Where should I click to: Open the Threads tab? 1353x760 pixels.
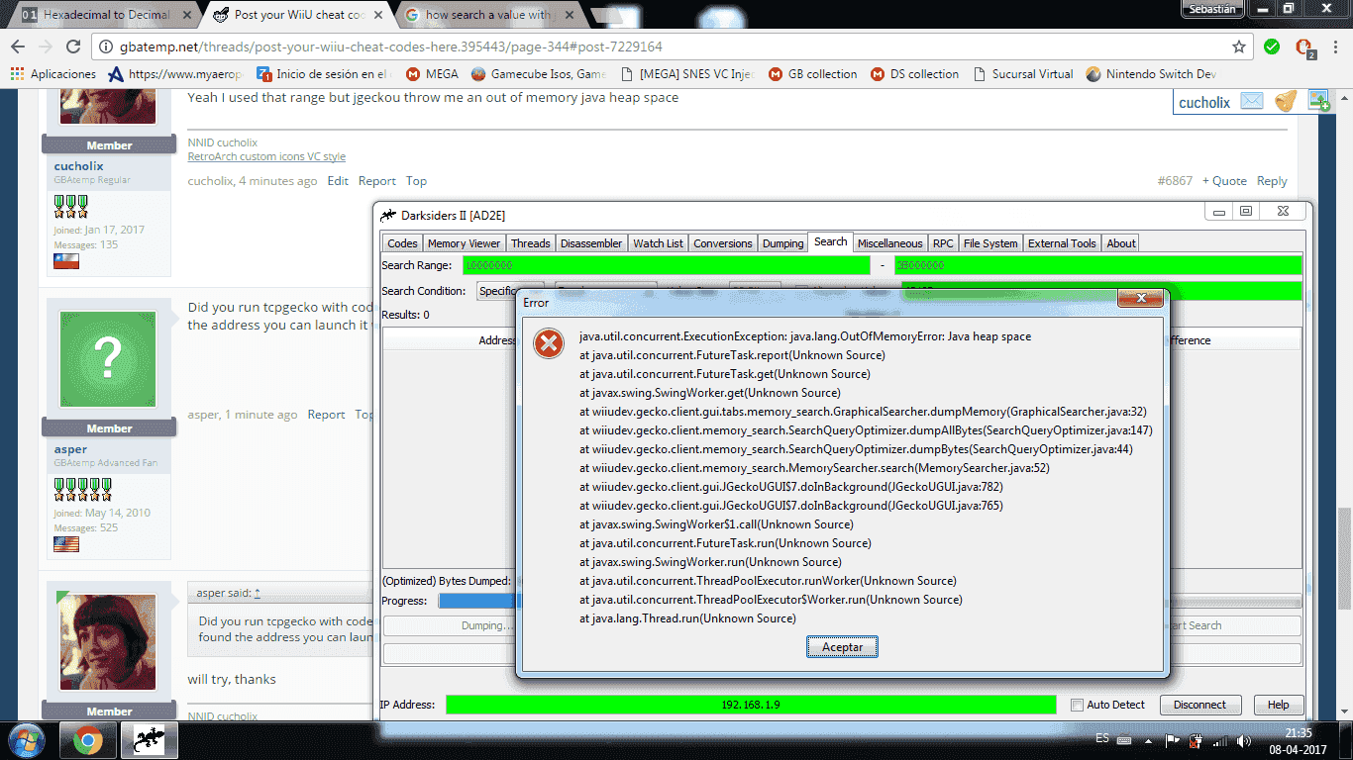(530, 243)
